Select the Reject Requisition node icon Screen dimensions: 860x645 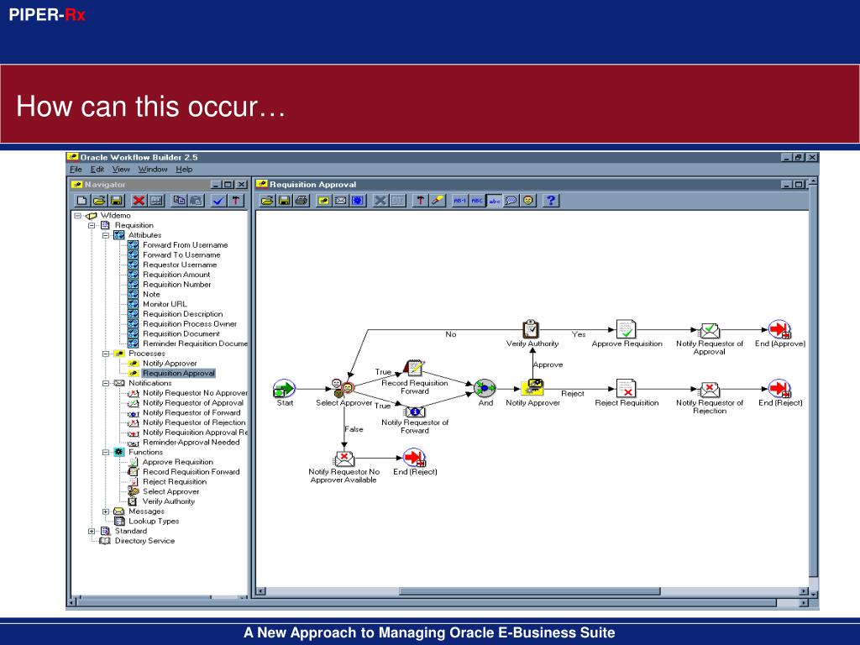pyautogui.click(x=626, y=388)
